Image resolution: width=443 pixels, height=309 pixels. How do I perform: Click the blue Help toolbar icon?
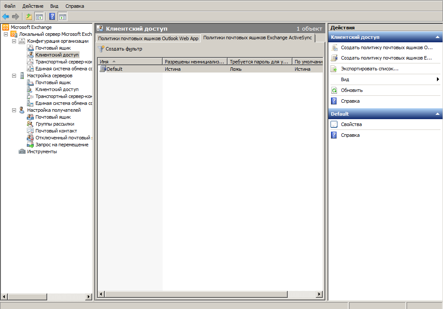click(x=52, y=17)
